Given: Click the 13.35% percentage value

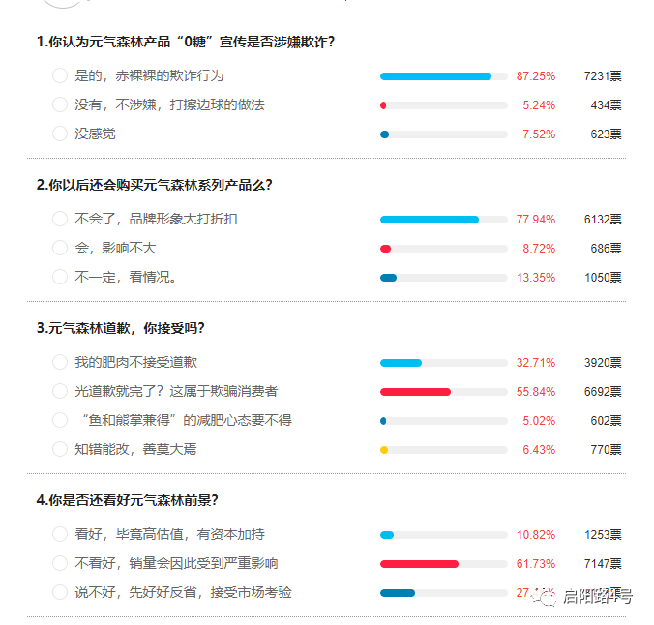Looking at the screenshot, I should [x=536, y=278].
